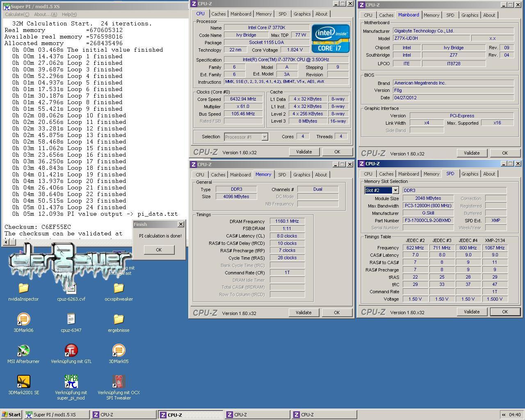Open the Help(H) menu in Super PI
This screenshot has width=525, height=420.
click(69, 14)
